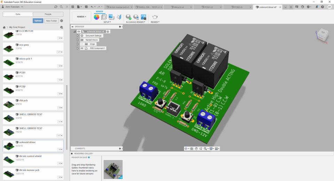Open data panel settings gear

coord(62,21)
